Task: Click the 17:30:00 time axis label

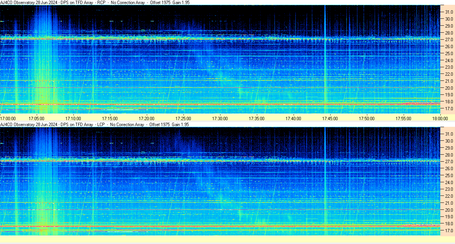Action: pyautogui.click(x=220, y=118)
